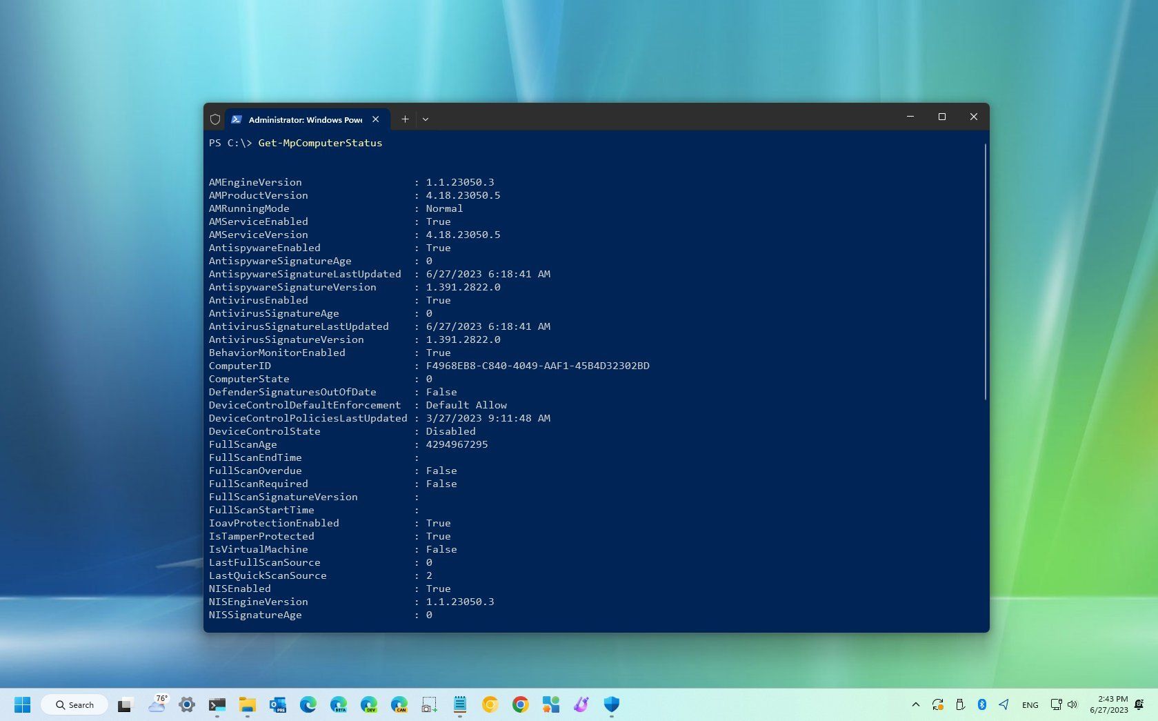1158x721 pixels.
Task: Click the volume icon to adjust sound
Action: (x=1072, y=704)
